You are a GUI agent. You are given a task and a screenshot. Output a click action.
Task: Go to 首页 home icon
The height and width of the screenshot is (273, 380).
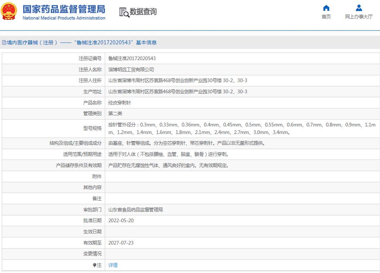(326, 8)
